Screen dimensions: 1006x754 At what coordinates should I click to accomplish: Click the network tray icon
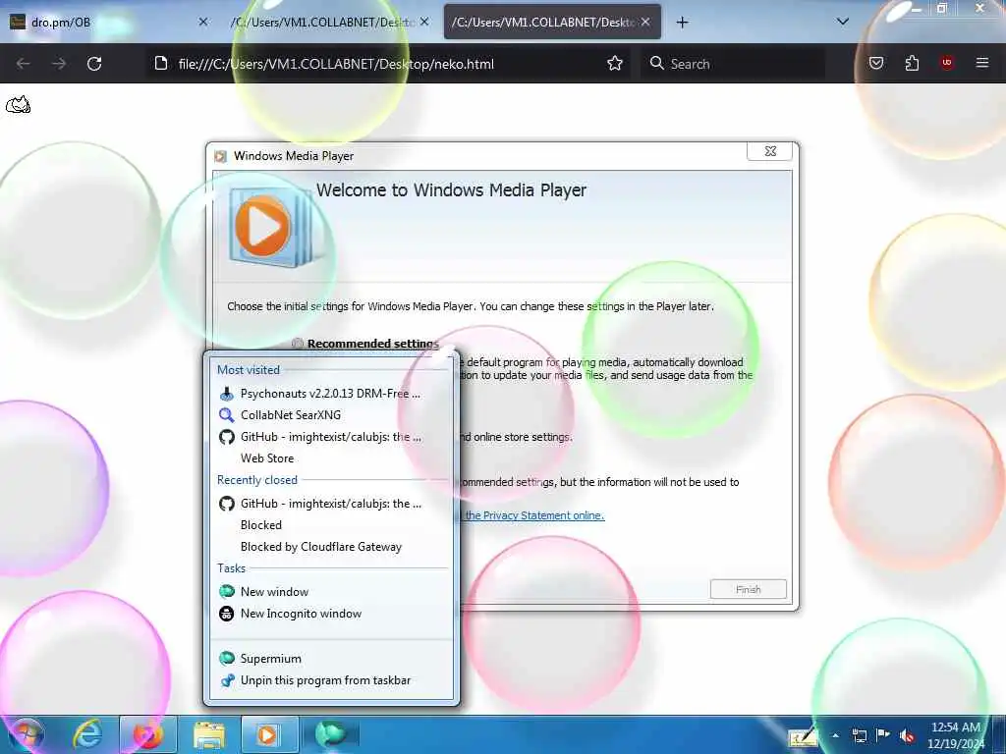point(859,736)
